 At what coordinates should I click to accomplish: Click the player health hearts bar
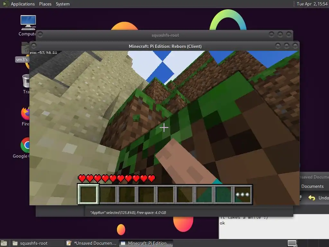pos(117,178)
